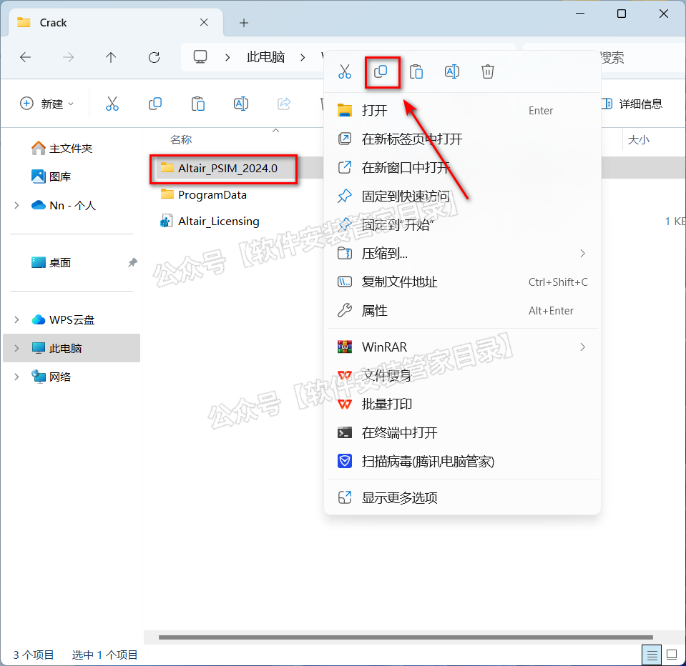
Task: Choose 固定到"开始" menu entry
Action: click(462, 224)
